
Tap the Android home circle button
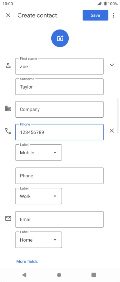pos(59,275)
